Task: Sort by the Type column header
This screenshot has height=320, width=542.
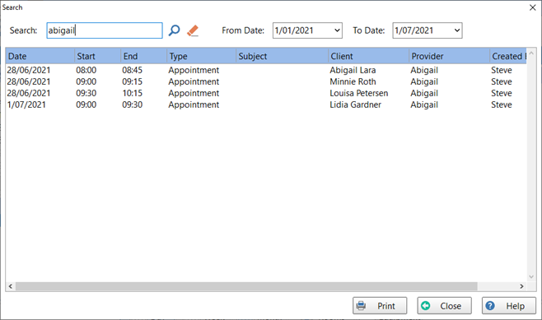Action: pos(201,56)
